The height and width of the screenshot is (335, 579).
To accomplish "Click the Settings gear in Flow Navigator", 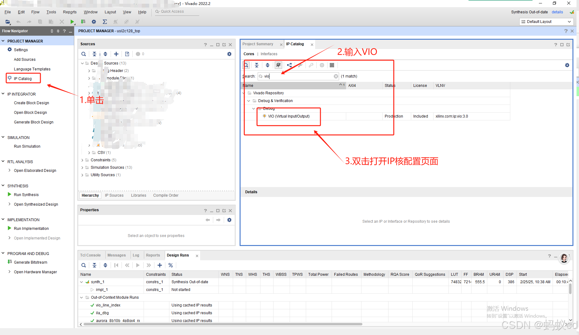I will click(x=10, y=50).
